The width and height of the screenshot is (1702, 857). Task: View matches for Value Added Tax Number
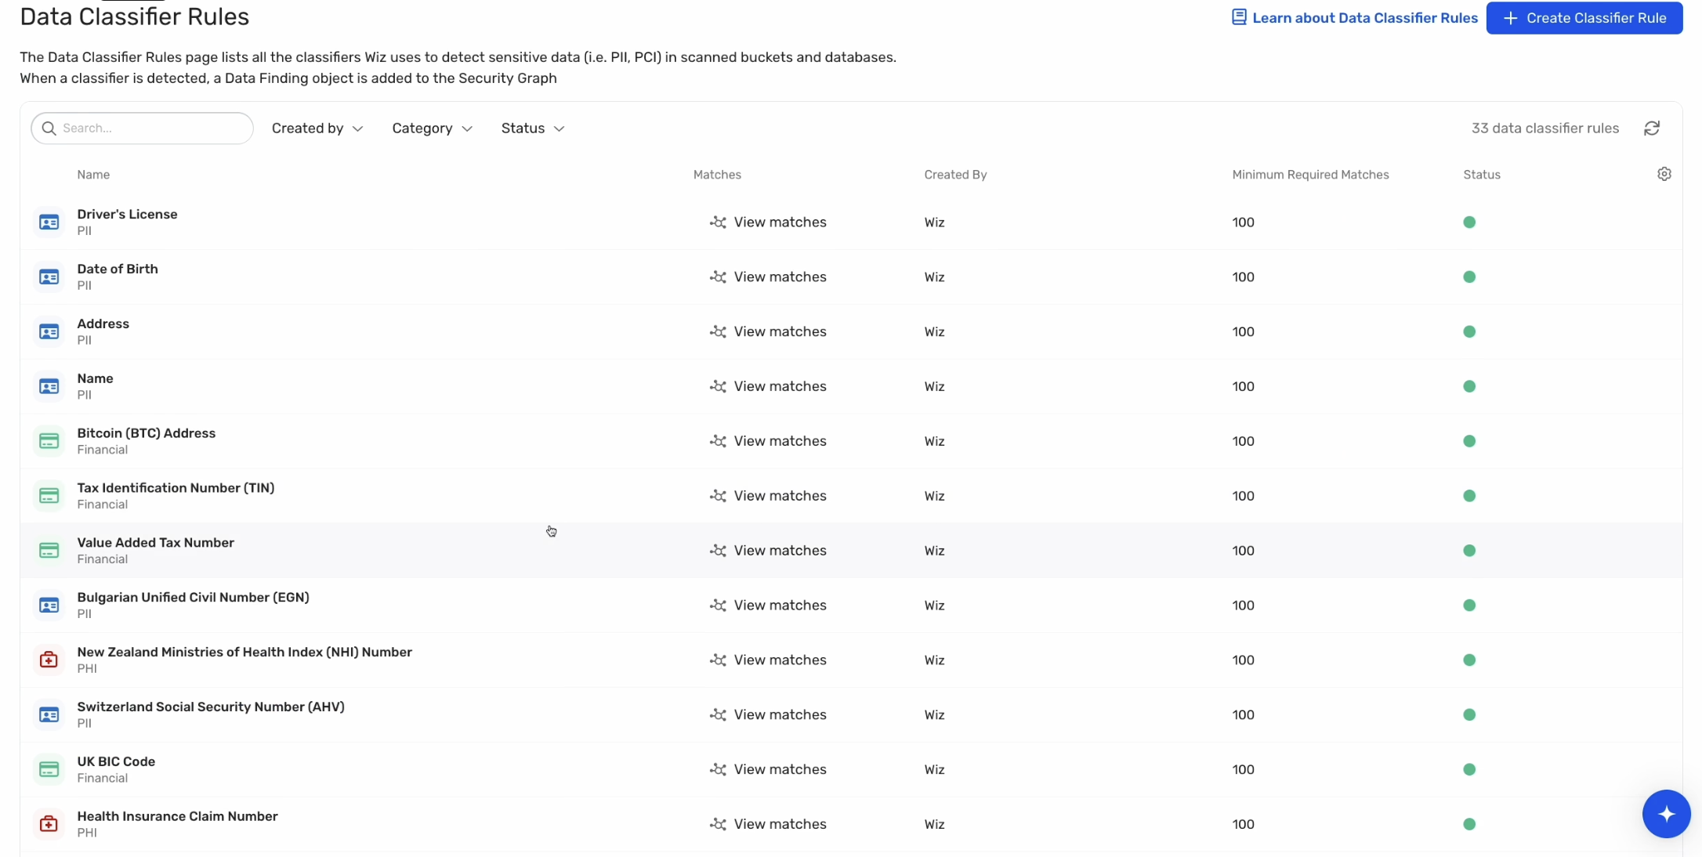click(768, 551)
